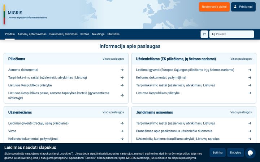Viewport: 260px width, 162px height.
Task: Click arrow beside Tarpininkavimo raštai in Juridiniams asmenims card
Action: [250, 123]
